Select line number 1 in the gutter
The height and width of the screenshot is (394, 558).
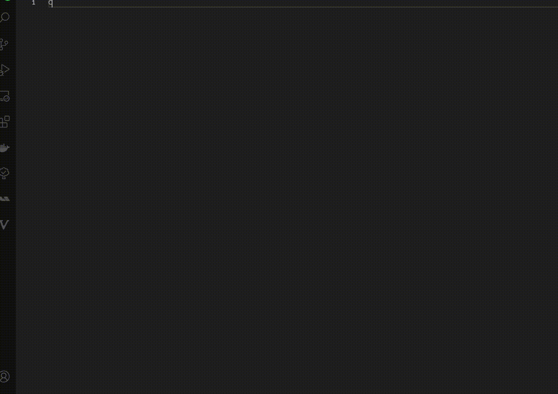click(x=33, y=3)
